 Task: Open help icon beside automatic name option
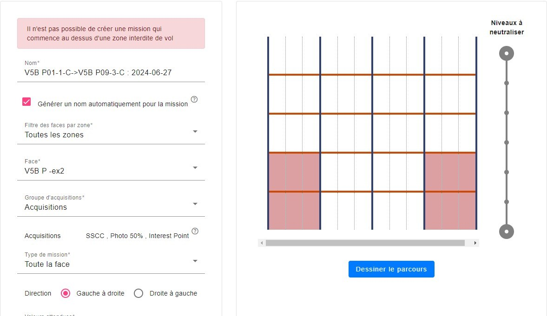[194, 99]
